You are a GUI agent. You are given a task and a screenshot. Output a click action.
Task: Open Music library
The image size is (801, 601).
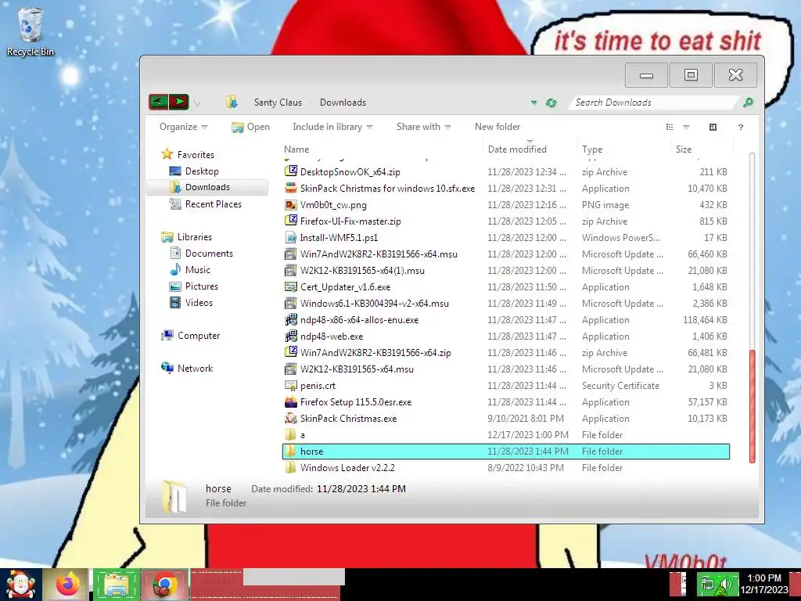click(x=190, y=269)
